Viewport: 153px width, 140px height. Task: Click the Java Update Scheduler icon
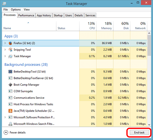click(x=10, y=111)
